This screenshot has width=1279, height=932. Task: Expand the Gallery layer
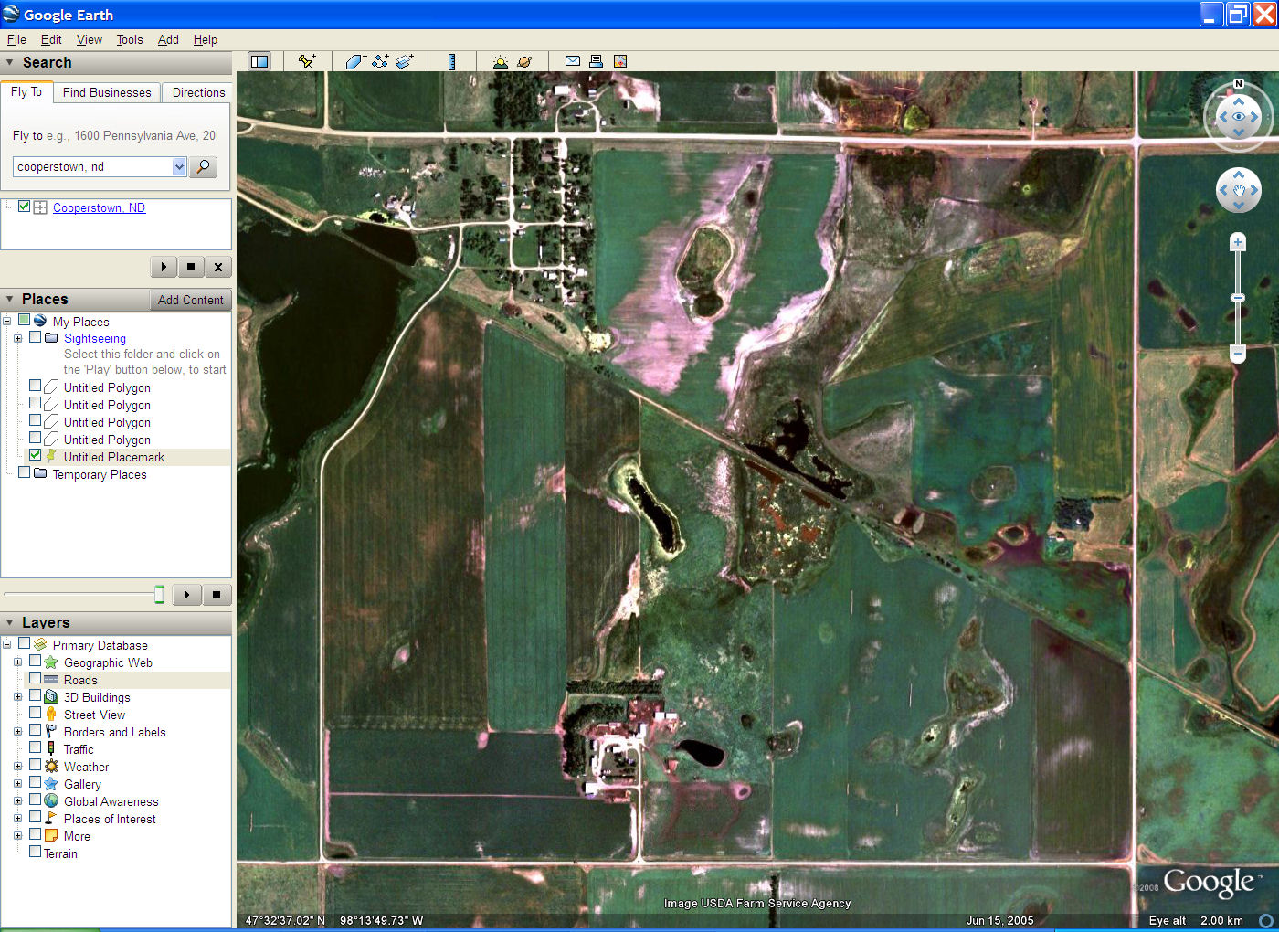(17, 783)
